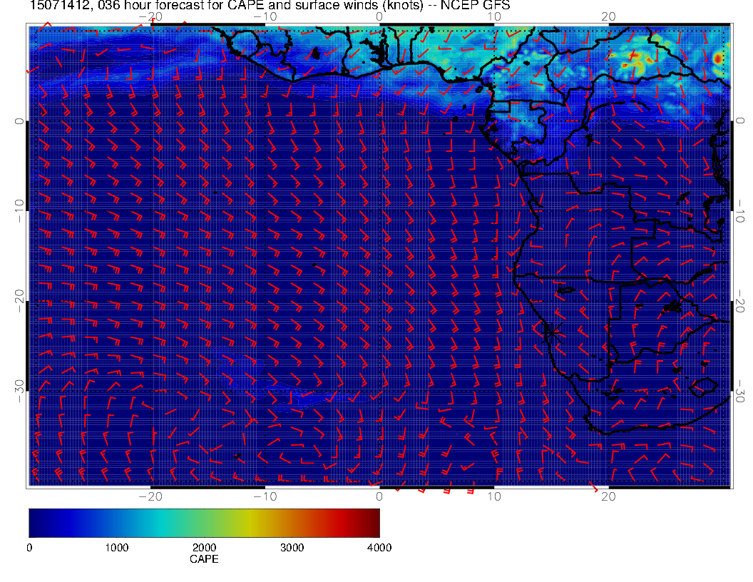The height and width of the screenshot is (582, 753).
Task: Click the 0 longitude label on the top axis
Action: coord(379,16)
